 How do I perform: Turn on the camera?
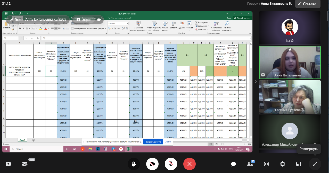pos(152,164)
